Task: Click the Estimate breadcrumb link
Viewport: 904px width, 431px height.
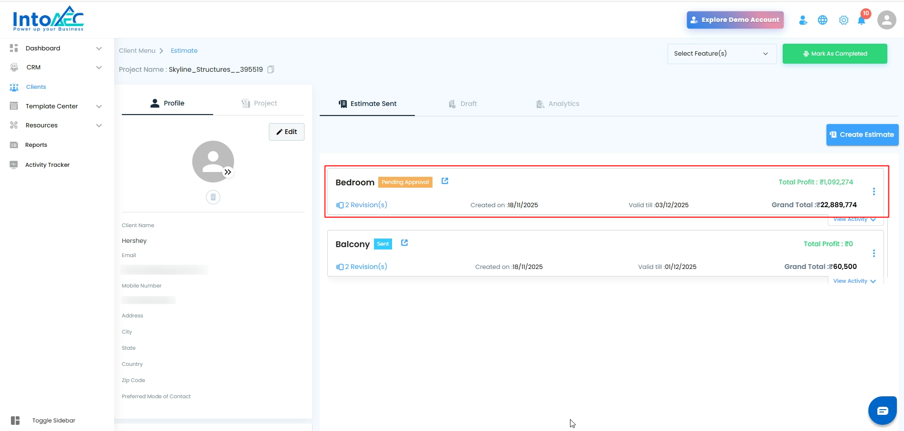Action: pyautogui.click(x=184, y=51)
